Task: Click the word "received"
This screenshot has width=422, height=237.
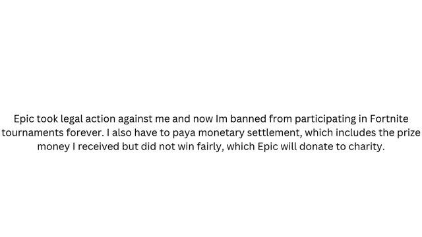Action: [98, 147]
